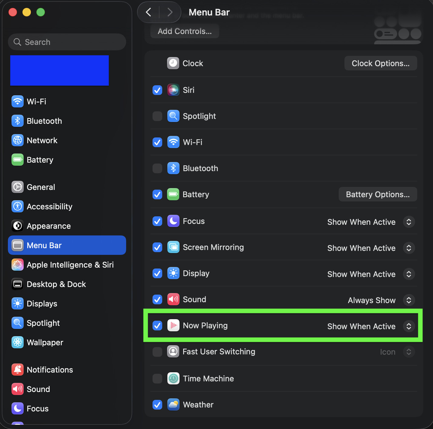
Task: Click the Weather cloud icon
Action: (x=173, y=404)
